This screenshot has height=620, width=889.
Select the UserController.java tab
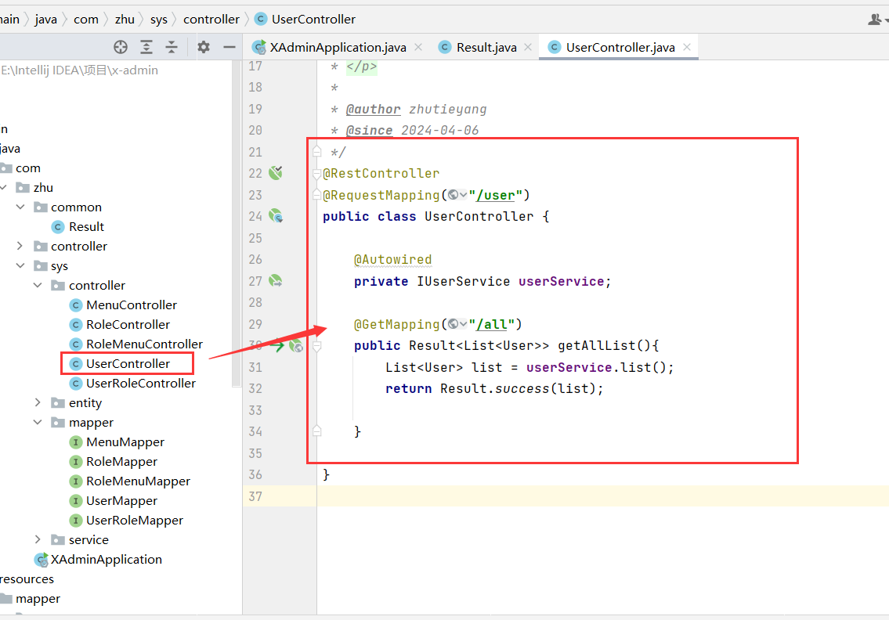tap(620, 48)
